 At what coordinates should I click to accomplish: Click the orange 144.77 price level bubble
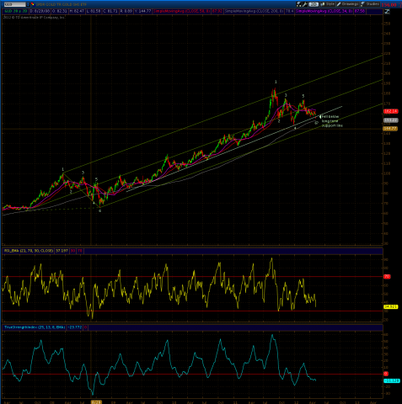point(391,129)
